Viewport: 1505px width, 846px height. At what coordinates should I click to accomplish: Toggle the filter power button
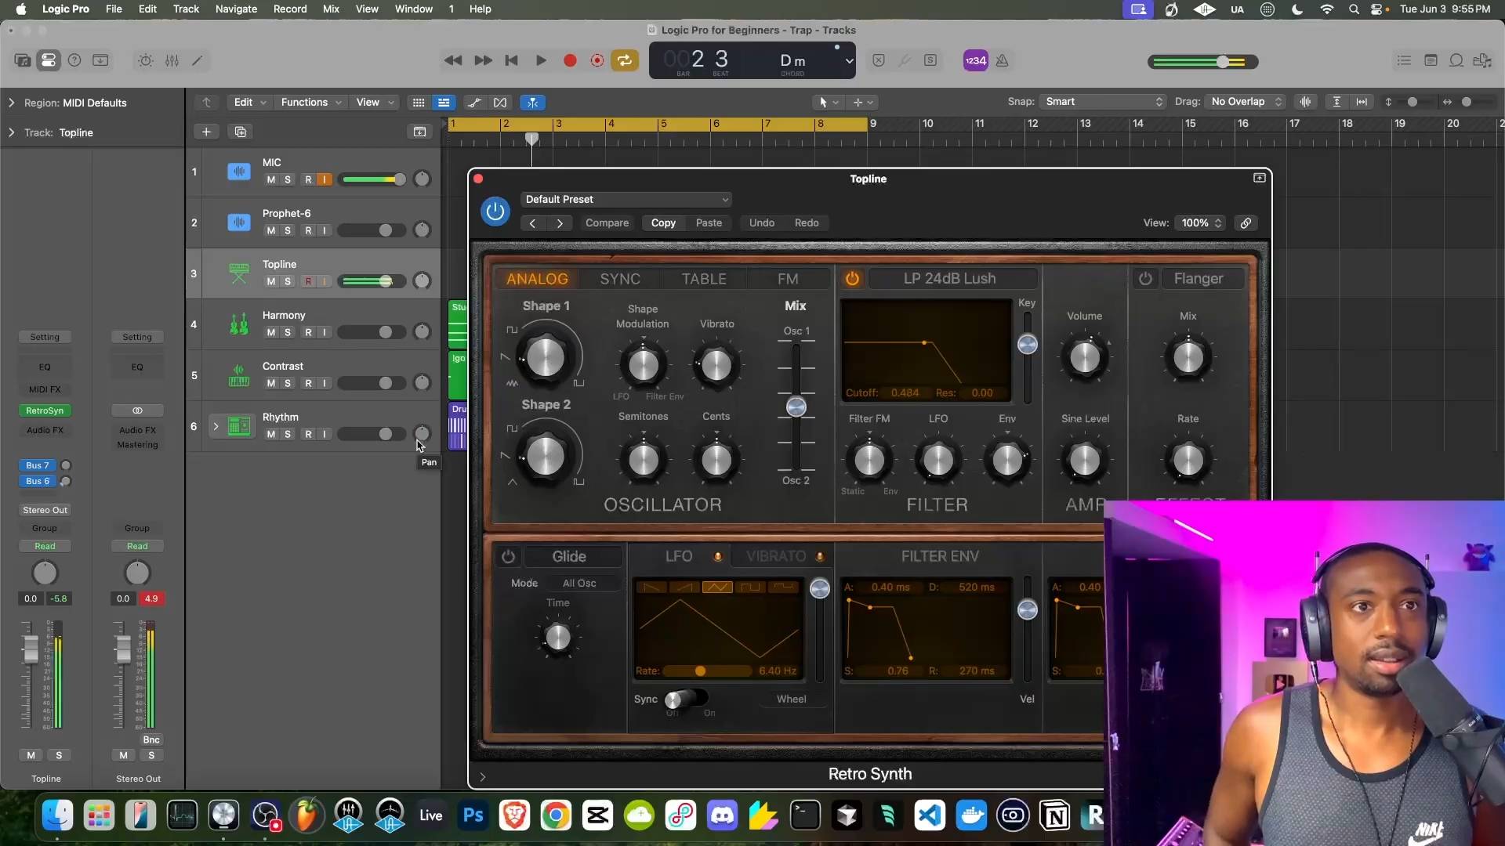852,278
